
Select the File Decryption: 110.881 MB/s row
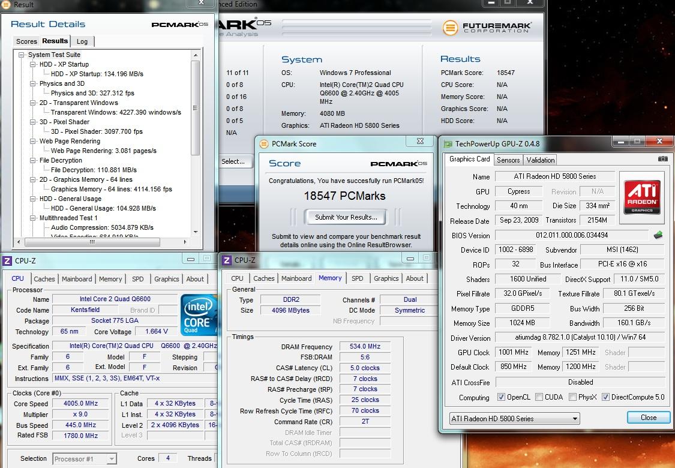click(x=94, y=170)
